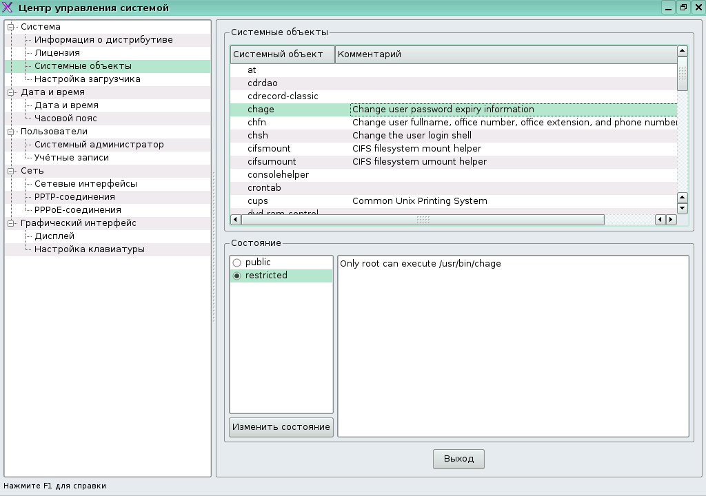Collapse the Графический интерфейс tree node
This screenshot has width=706, height=496.
tap(11, 223)
